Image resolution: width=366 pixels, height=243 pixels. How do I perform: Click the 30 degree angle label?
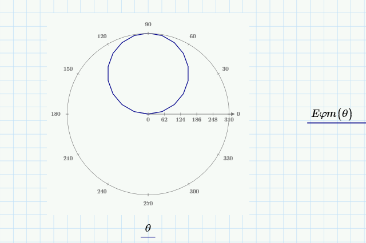tap(225, 69)
